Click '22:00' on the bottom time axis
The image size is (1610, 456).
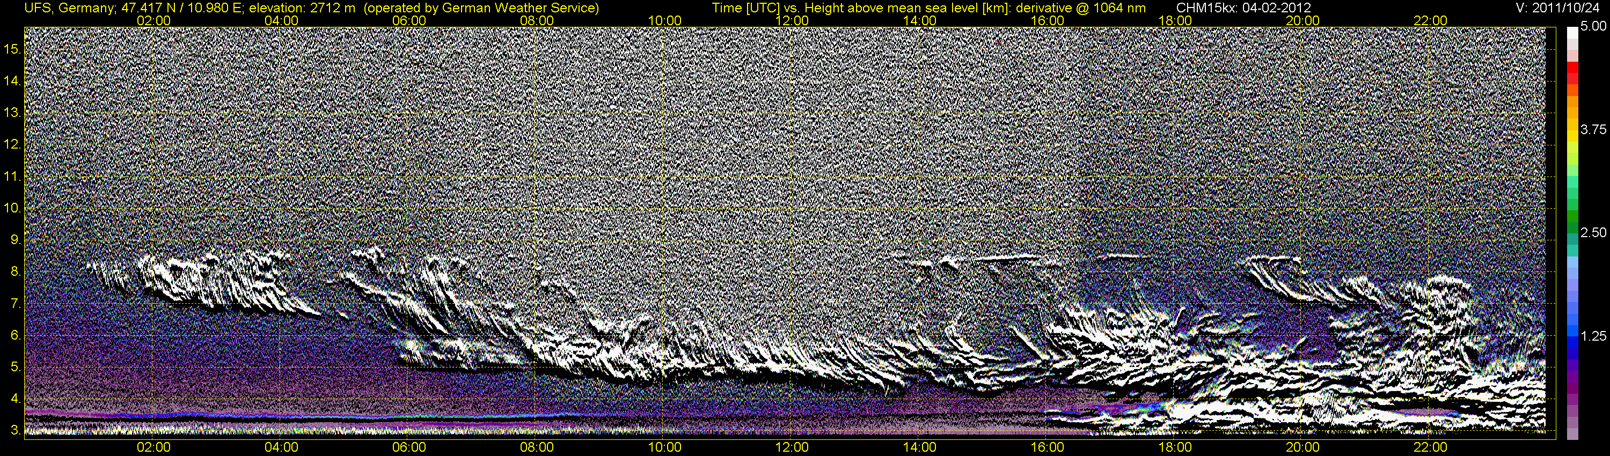click(x=1431, y=447)
